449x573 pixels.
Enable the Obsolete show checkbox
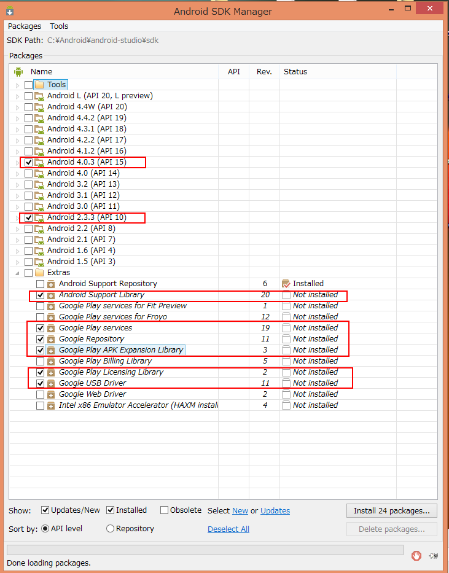(x=165, y=510)
